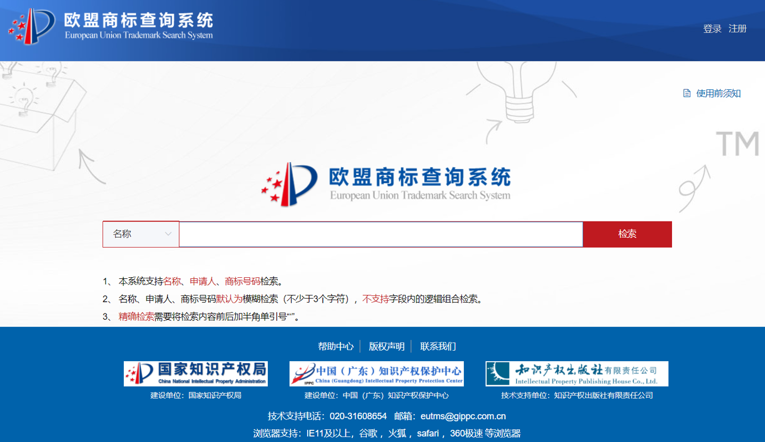Click the 登录 login link
Screen dimensions: 765x442
pos(711,29)
